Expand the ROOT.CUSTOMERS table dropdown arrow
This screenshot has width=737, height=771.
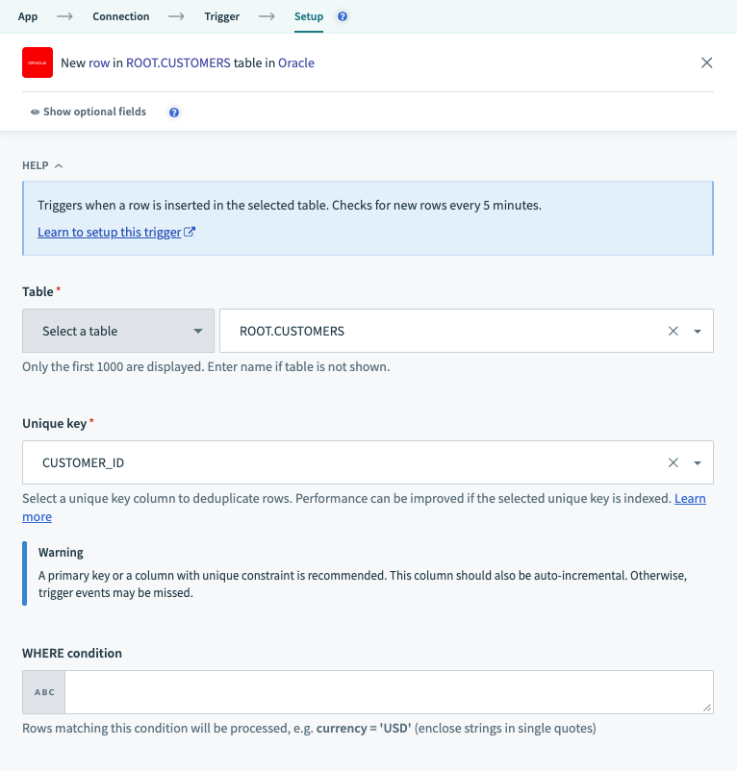pos(698,331)
